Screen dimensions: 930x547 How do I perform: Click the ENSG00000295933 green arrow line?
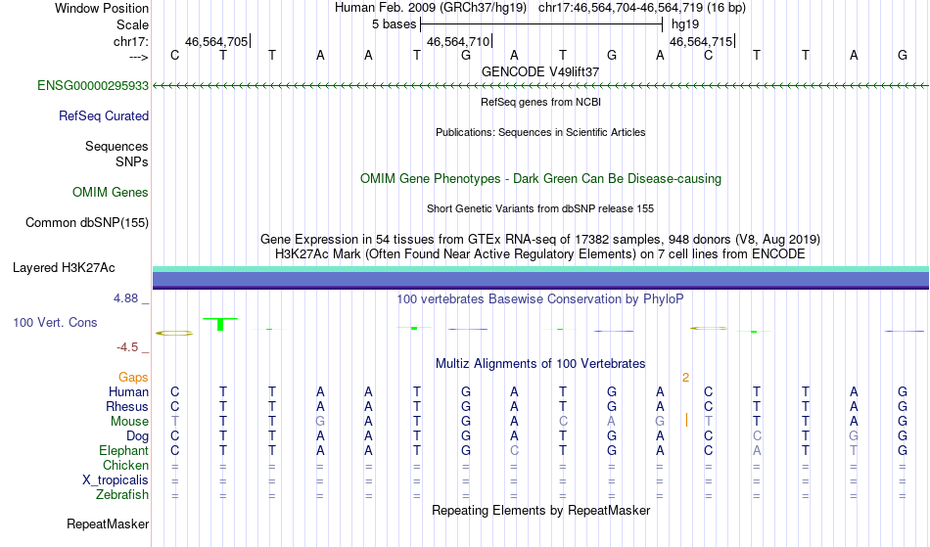click(x=540, y=86)
